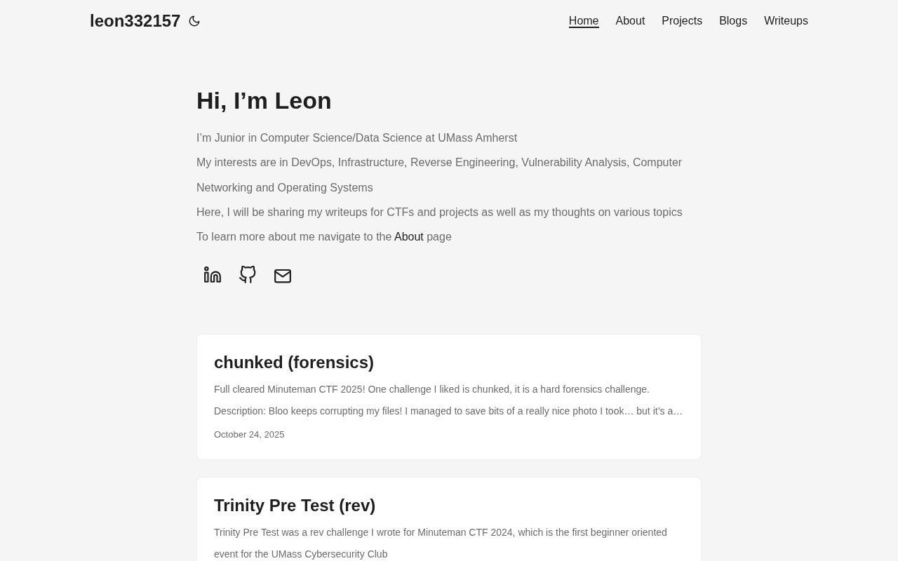
Task: Select the chunked writeup card
Action: pos(449,397)
